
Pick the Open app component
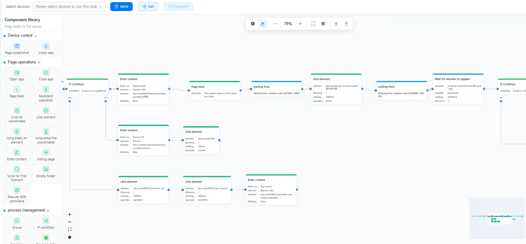click(x=17, y=75)
